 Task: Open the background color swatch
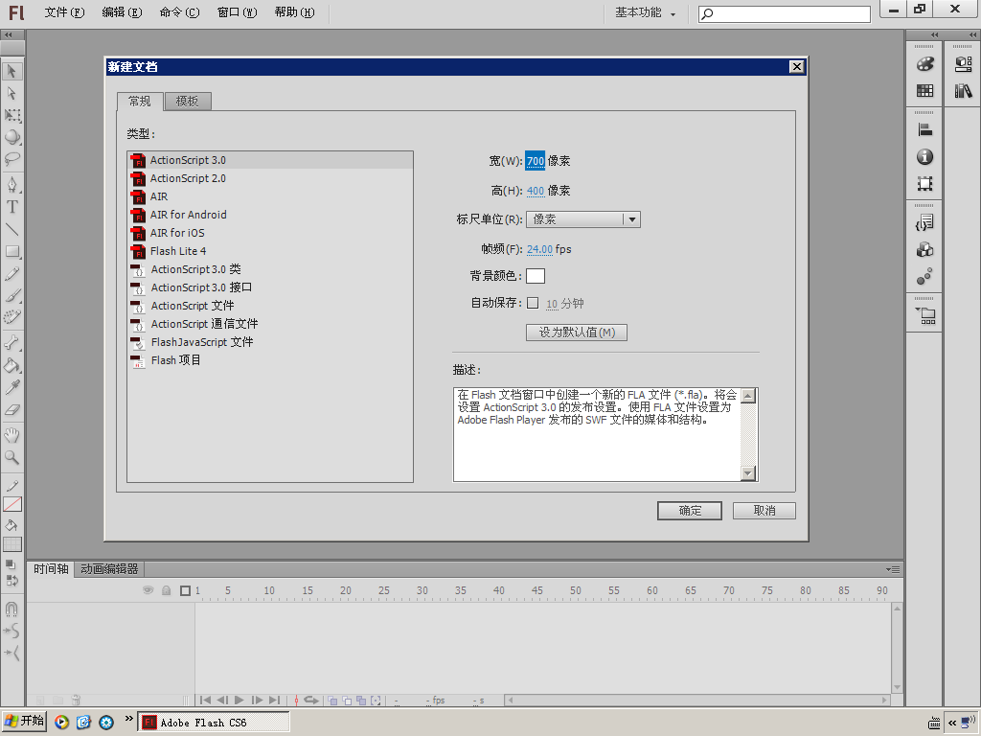(x=536, y=276)
